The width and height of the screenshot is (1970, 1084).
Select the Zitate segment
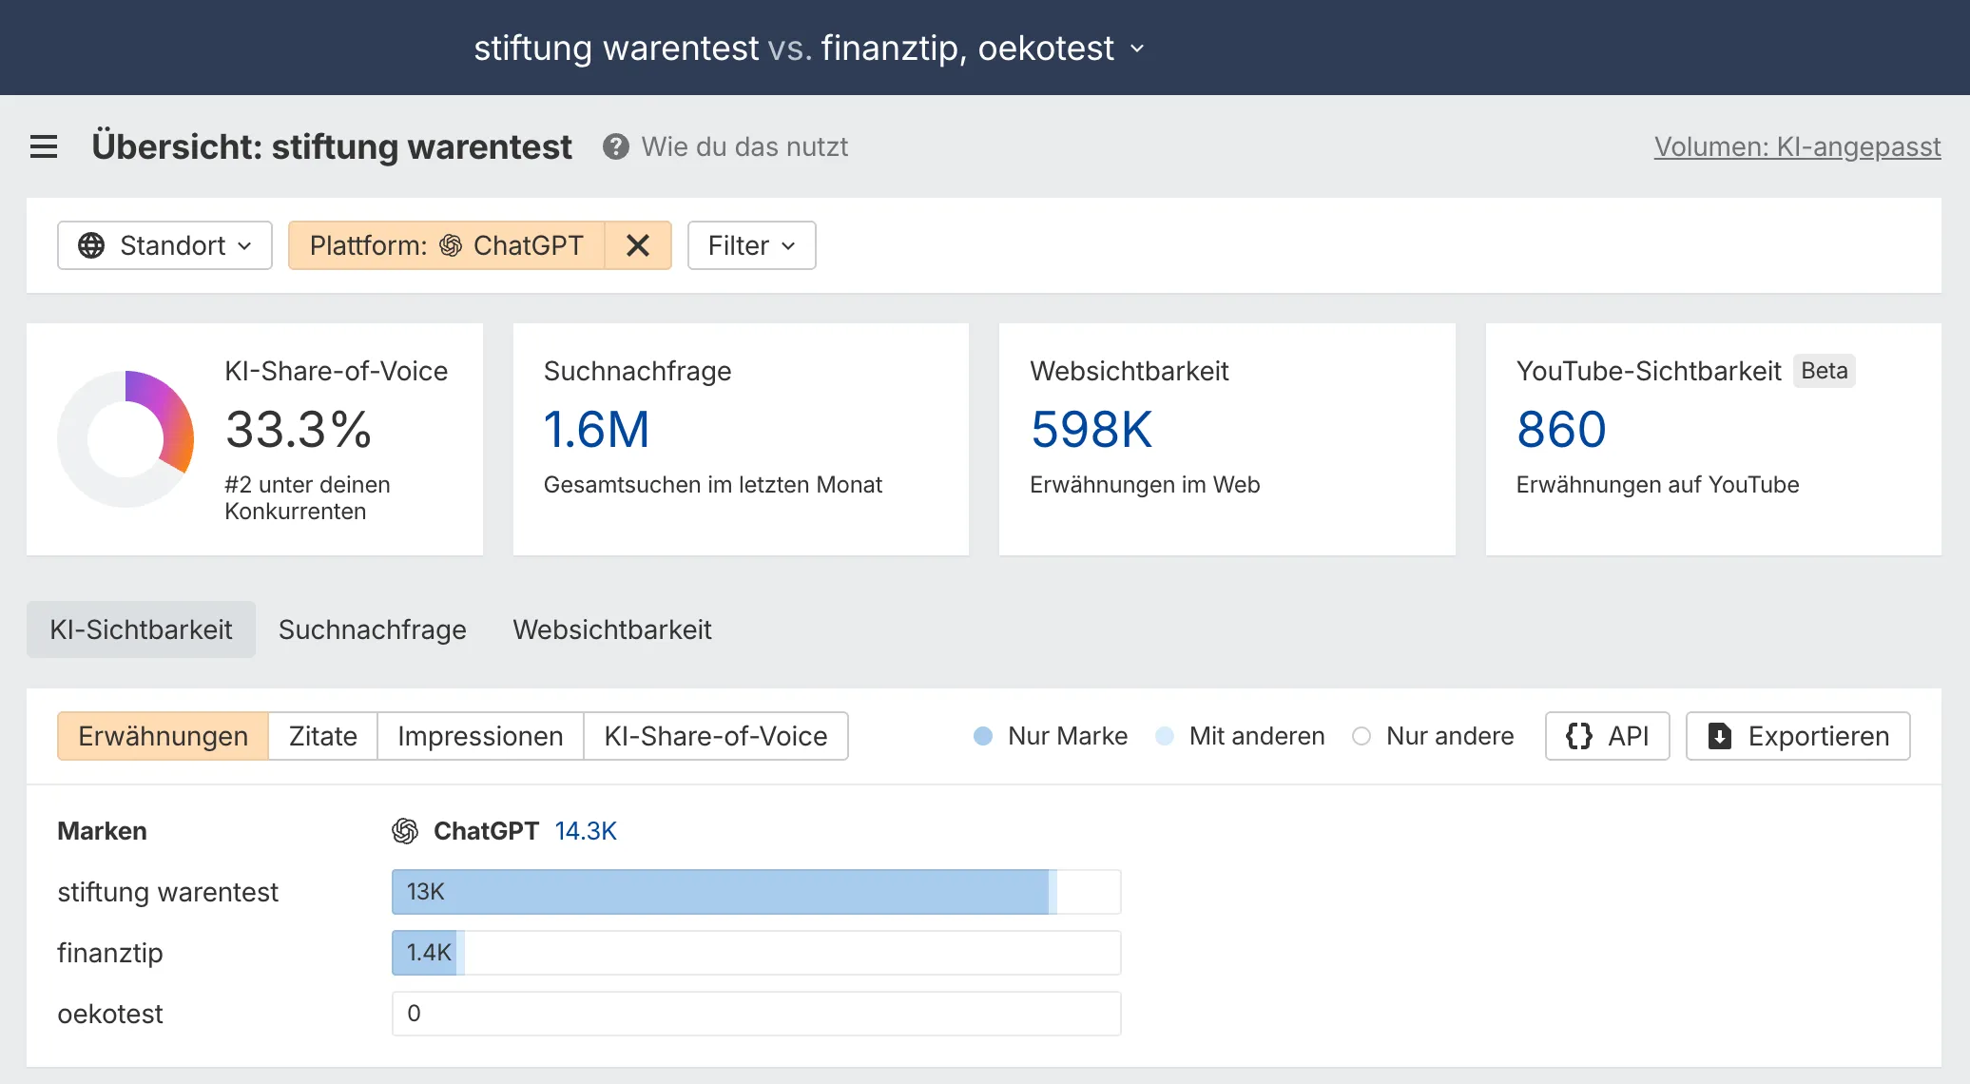point(323,736)
